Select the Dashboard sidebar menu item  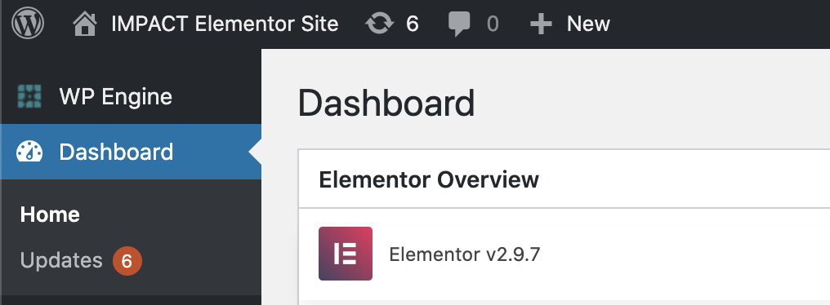pos(131,152)
